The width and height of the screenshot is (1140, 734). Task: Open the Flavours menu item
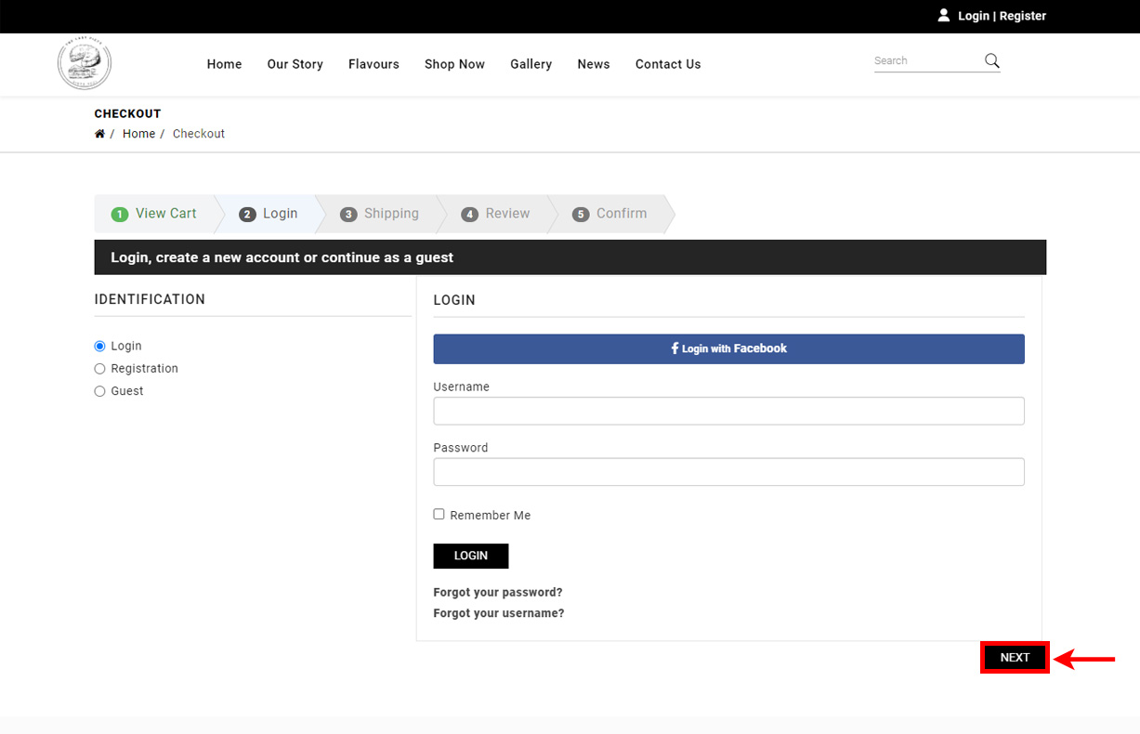(373, 64)
